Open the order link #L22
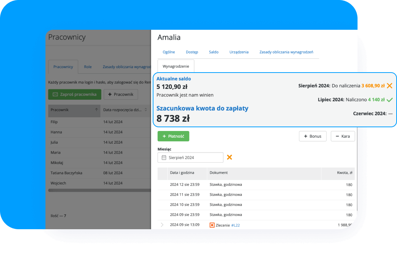 236,225
